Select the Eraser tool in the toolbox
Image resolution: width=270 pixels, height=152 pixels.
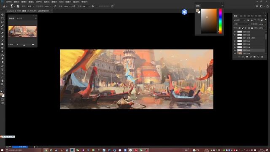[x=3, y=51]
